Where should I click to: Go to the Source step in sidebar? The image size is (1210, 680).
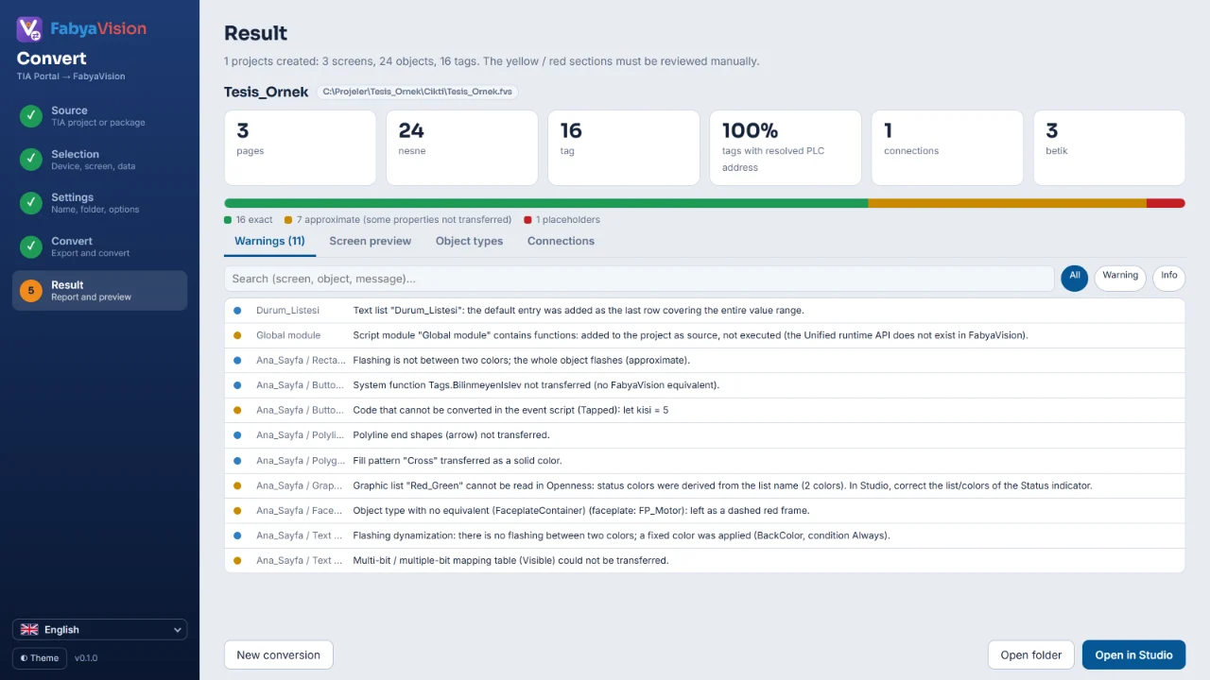pos(99,116)
